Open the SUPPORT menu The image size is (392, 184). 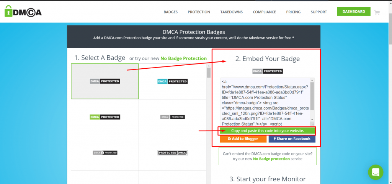(319, 12)
